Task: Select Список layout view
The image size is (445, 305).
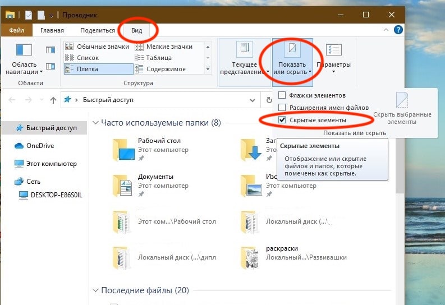Action: (82, 58)
